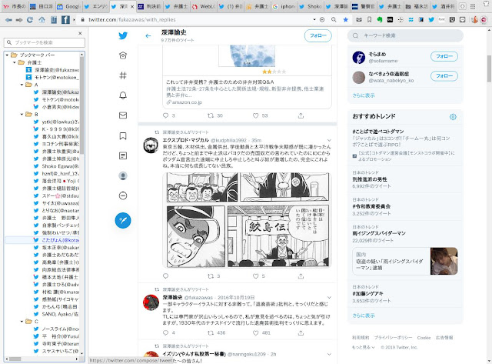The width and height of the screenshot is (492, 364).
Task: Collapse bookmark folder C
Action: click(x=22, y=321)
